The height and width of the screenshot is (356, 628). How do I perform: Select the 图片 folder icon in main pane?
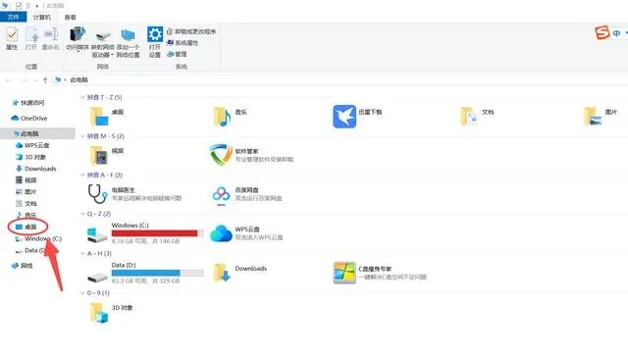[593, 117]
